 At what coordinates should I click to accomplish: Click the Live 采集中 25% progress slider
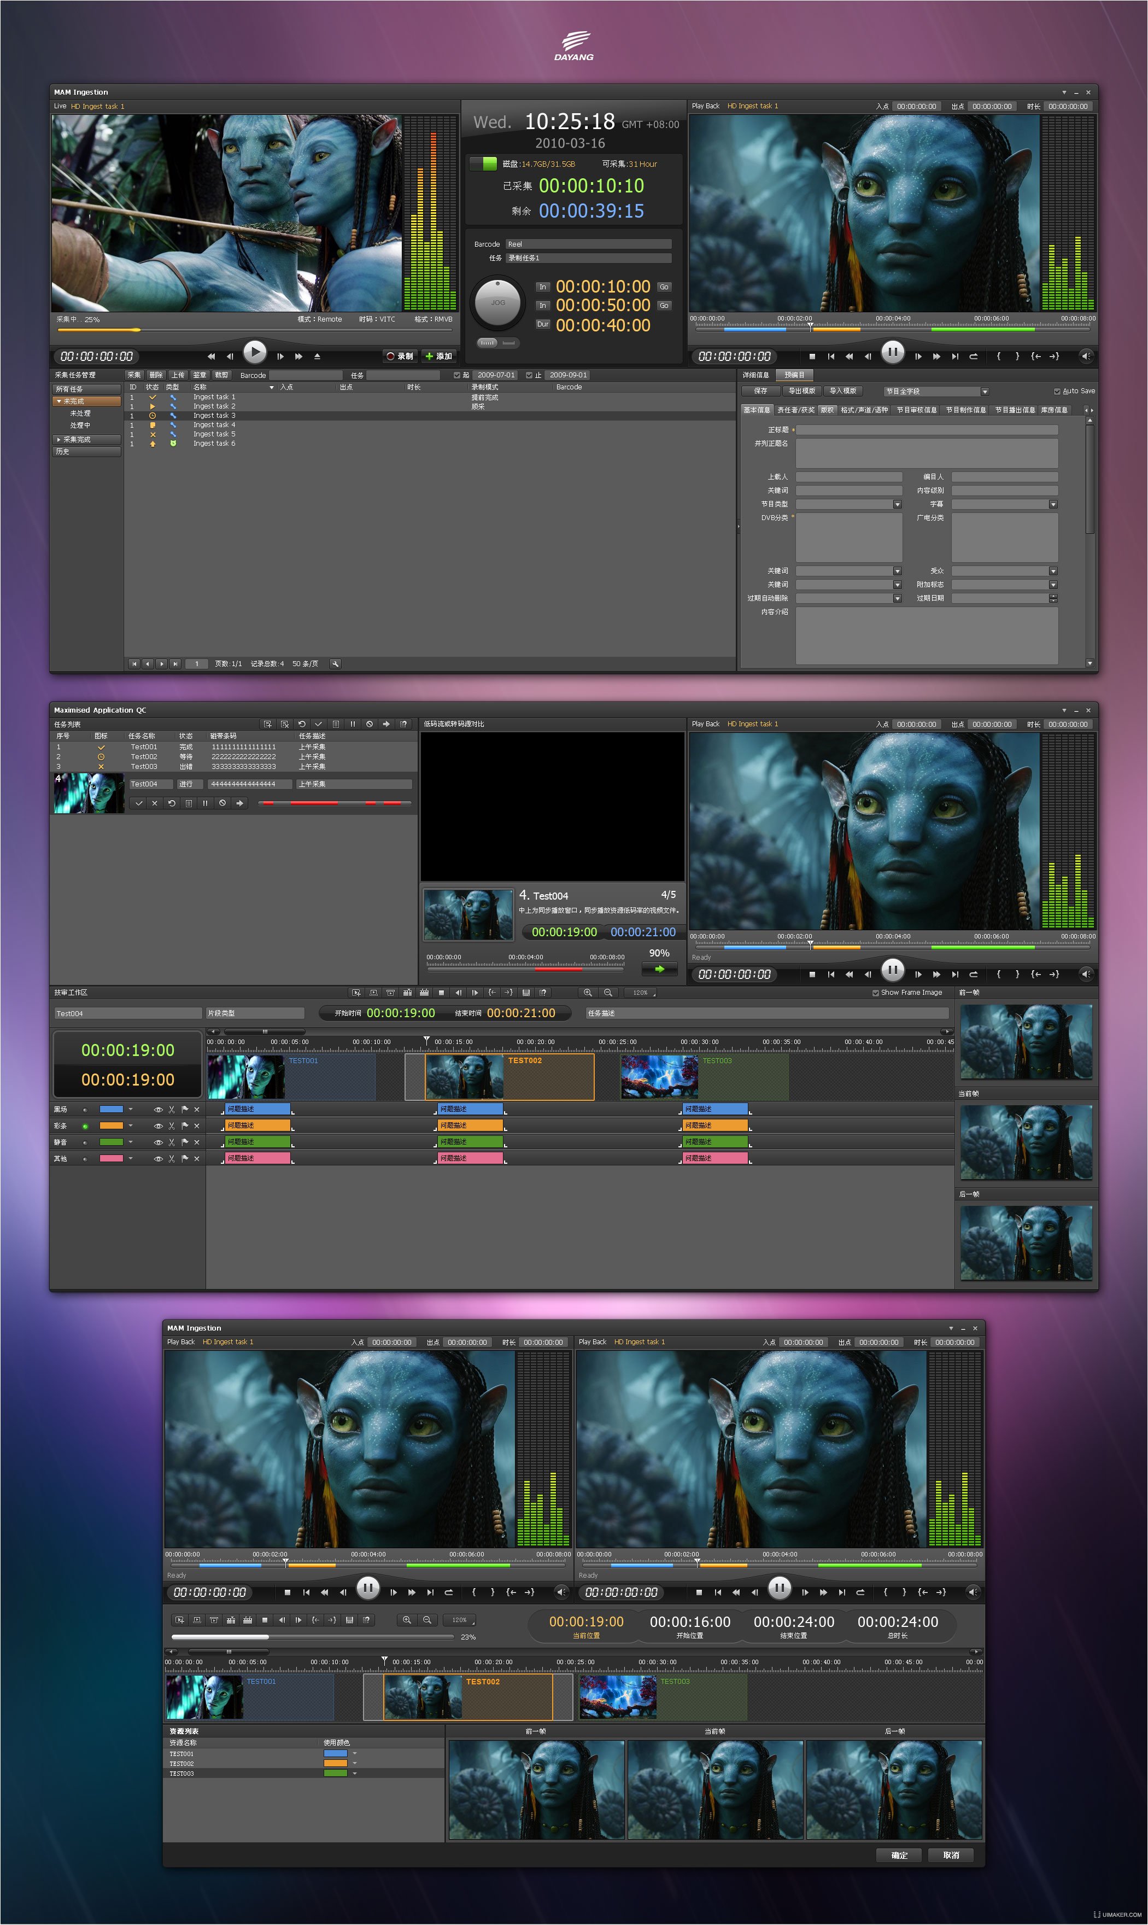tap(255, 330)
